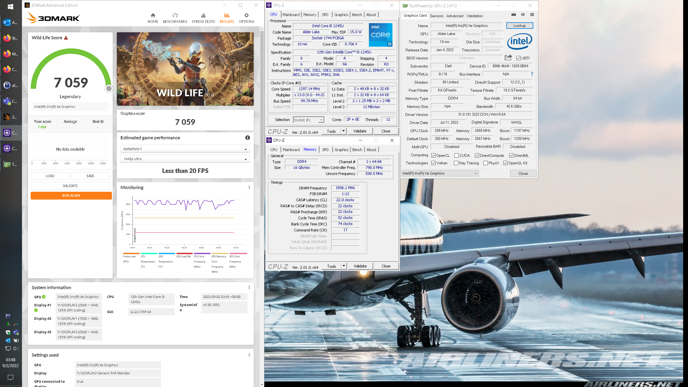Open the KeePass lock icon in taskbar
The image size is (688, 387).
tap(11, 86)
